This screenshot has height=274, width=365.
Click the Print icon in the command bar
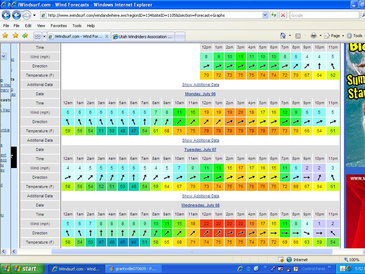(313, 36)
